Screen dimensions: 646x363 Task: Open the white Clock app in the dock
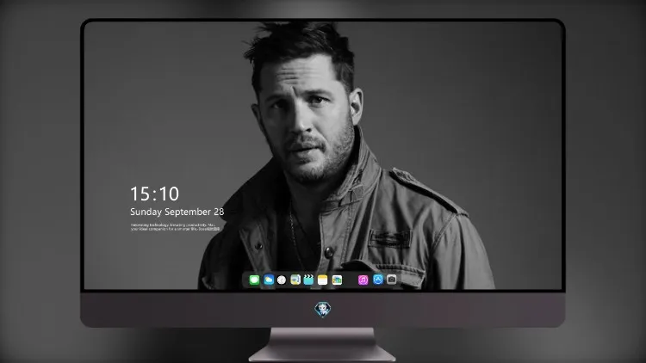(282, 280)
